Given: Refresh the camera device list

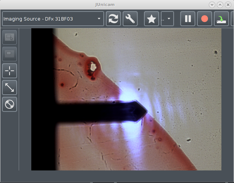Looking at the screenshot, I should (113, 19).
